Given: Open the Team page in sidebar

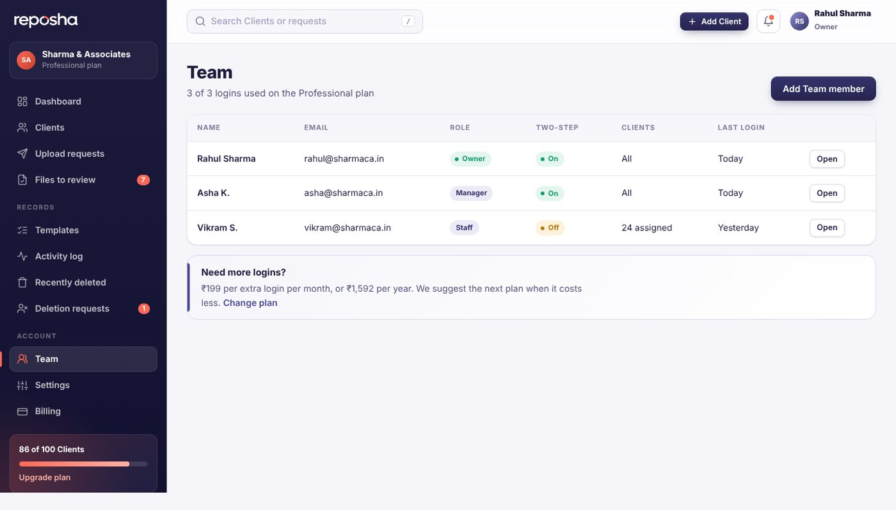Looking at the screenshot, I should pos(83,359).
